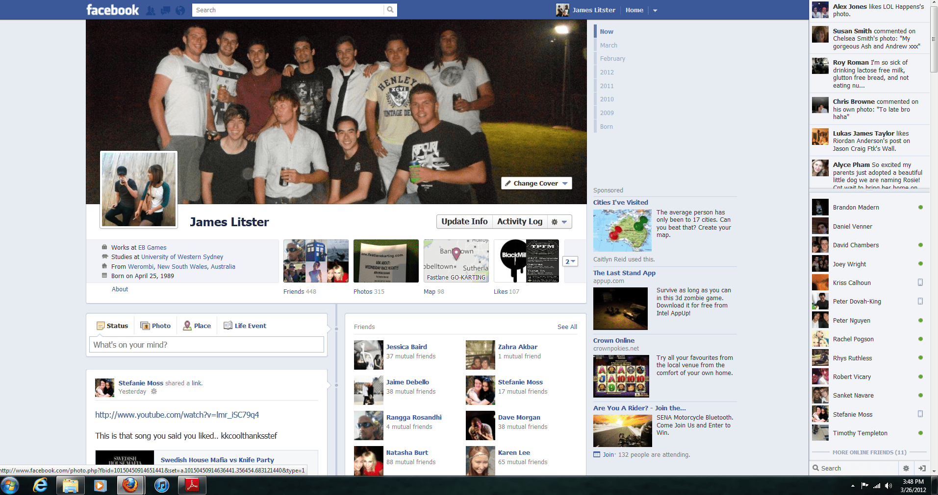Jump to 2011 on the timeline
938x495 pixels.
[x=607, y=86]
